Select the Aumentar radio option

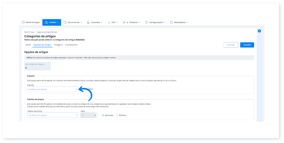103,115
